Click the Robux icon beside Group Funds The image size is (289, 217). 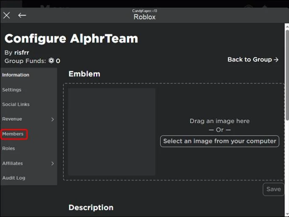(51, 60)
